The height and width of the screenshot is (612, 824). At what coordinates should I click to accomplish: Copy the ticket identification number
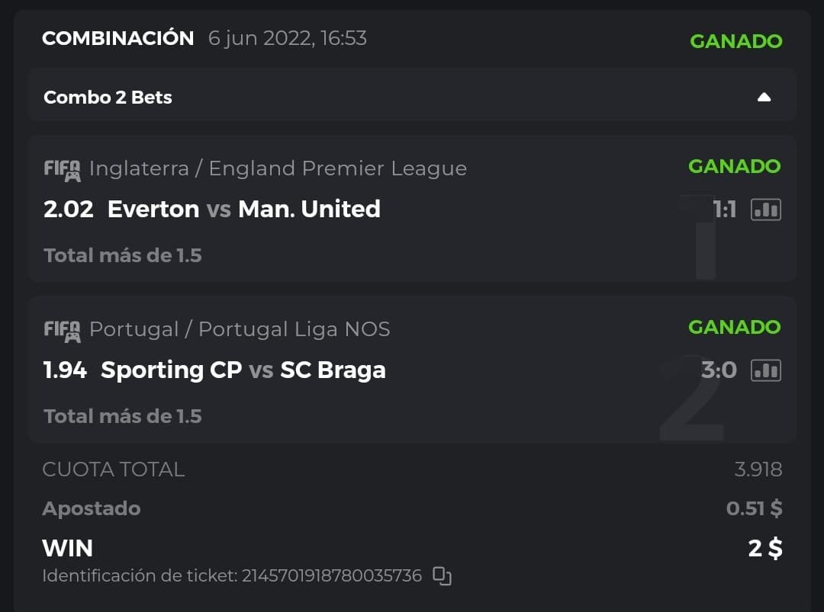point(442,576)
